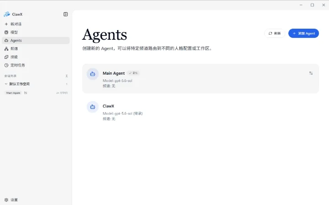Image resolution: width=329 pixels, height=205 pixels.
Task: Click the Agents page heading
Action: click(x=105, y=35)
